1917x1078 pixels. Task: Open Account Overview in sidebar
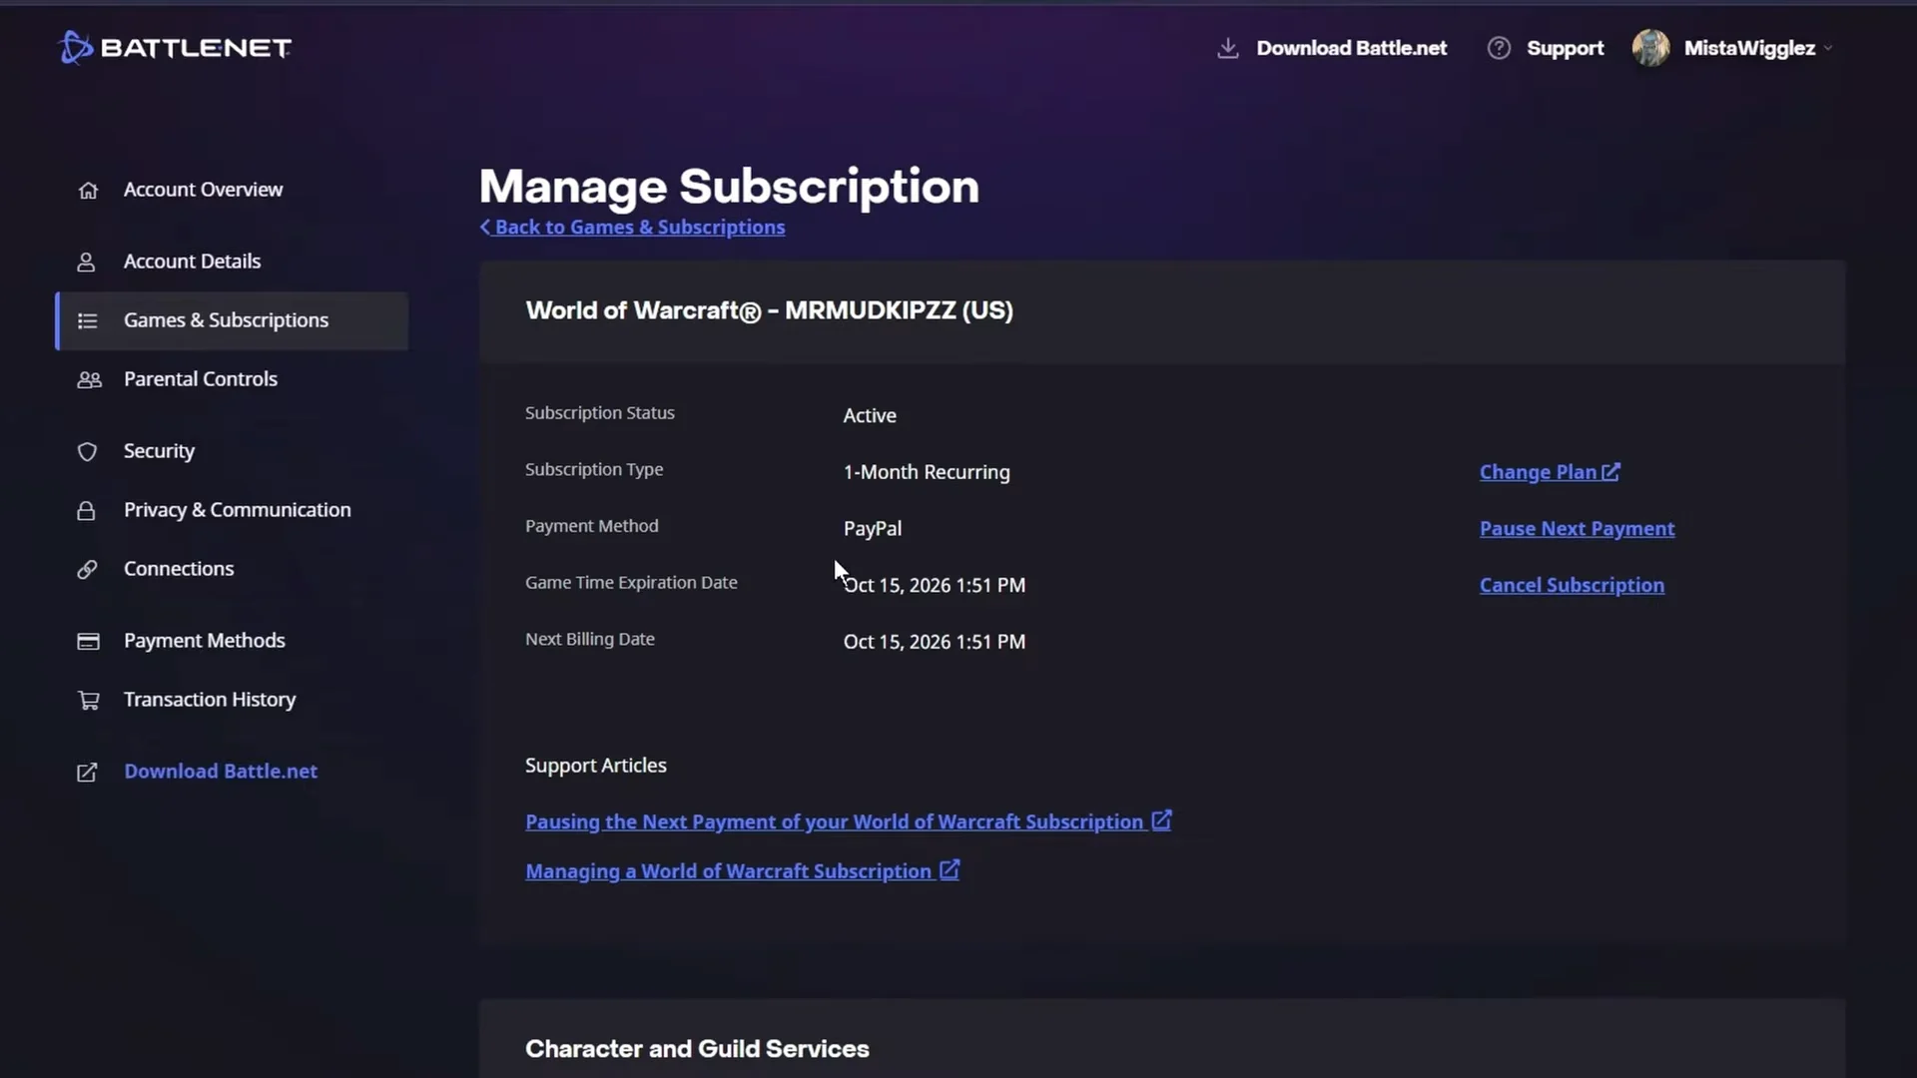click(x=203, y=190)
